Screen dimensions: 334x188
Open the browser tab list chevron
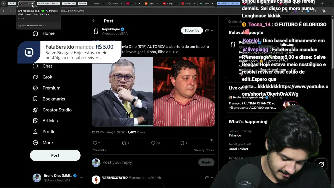point(3,3)
